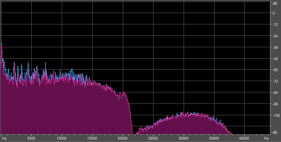Select the -12 dB level label
281x142 pixels.
pos(275,25)
